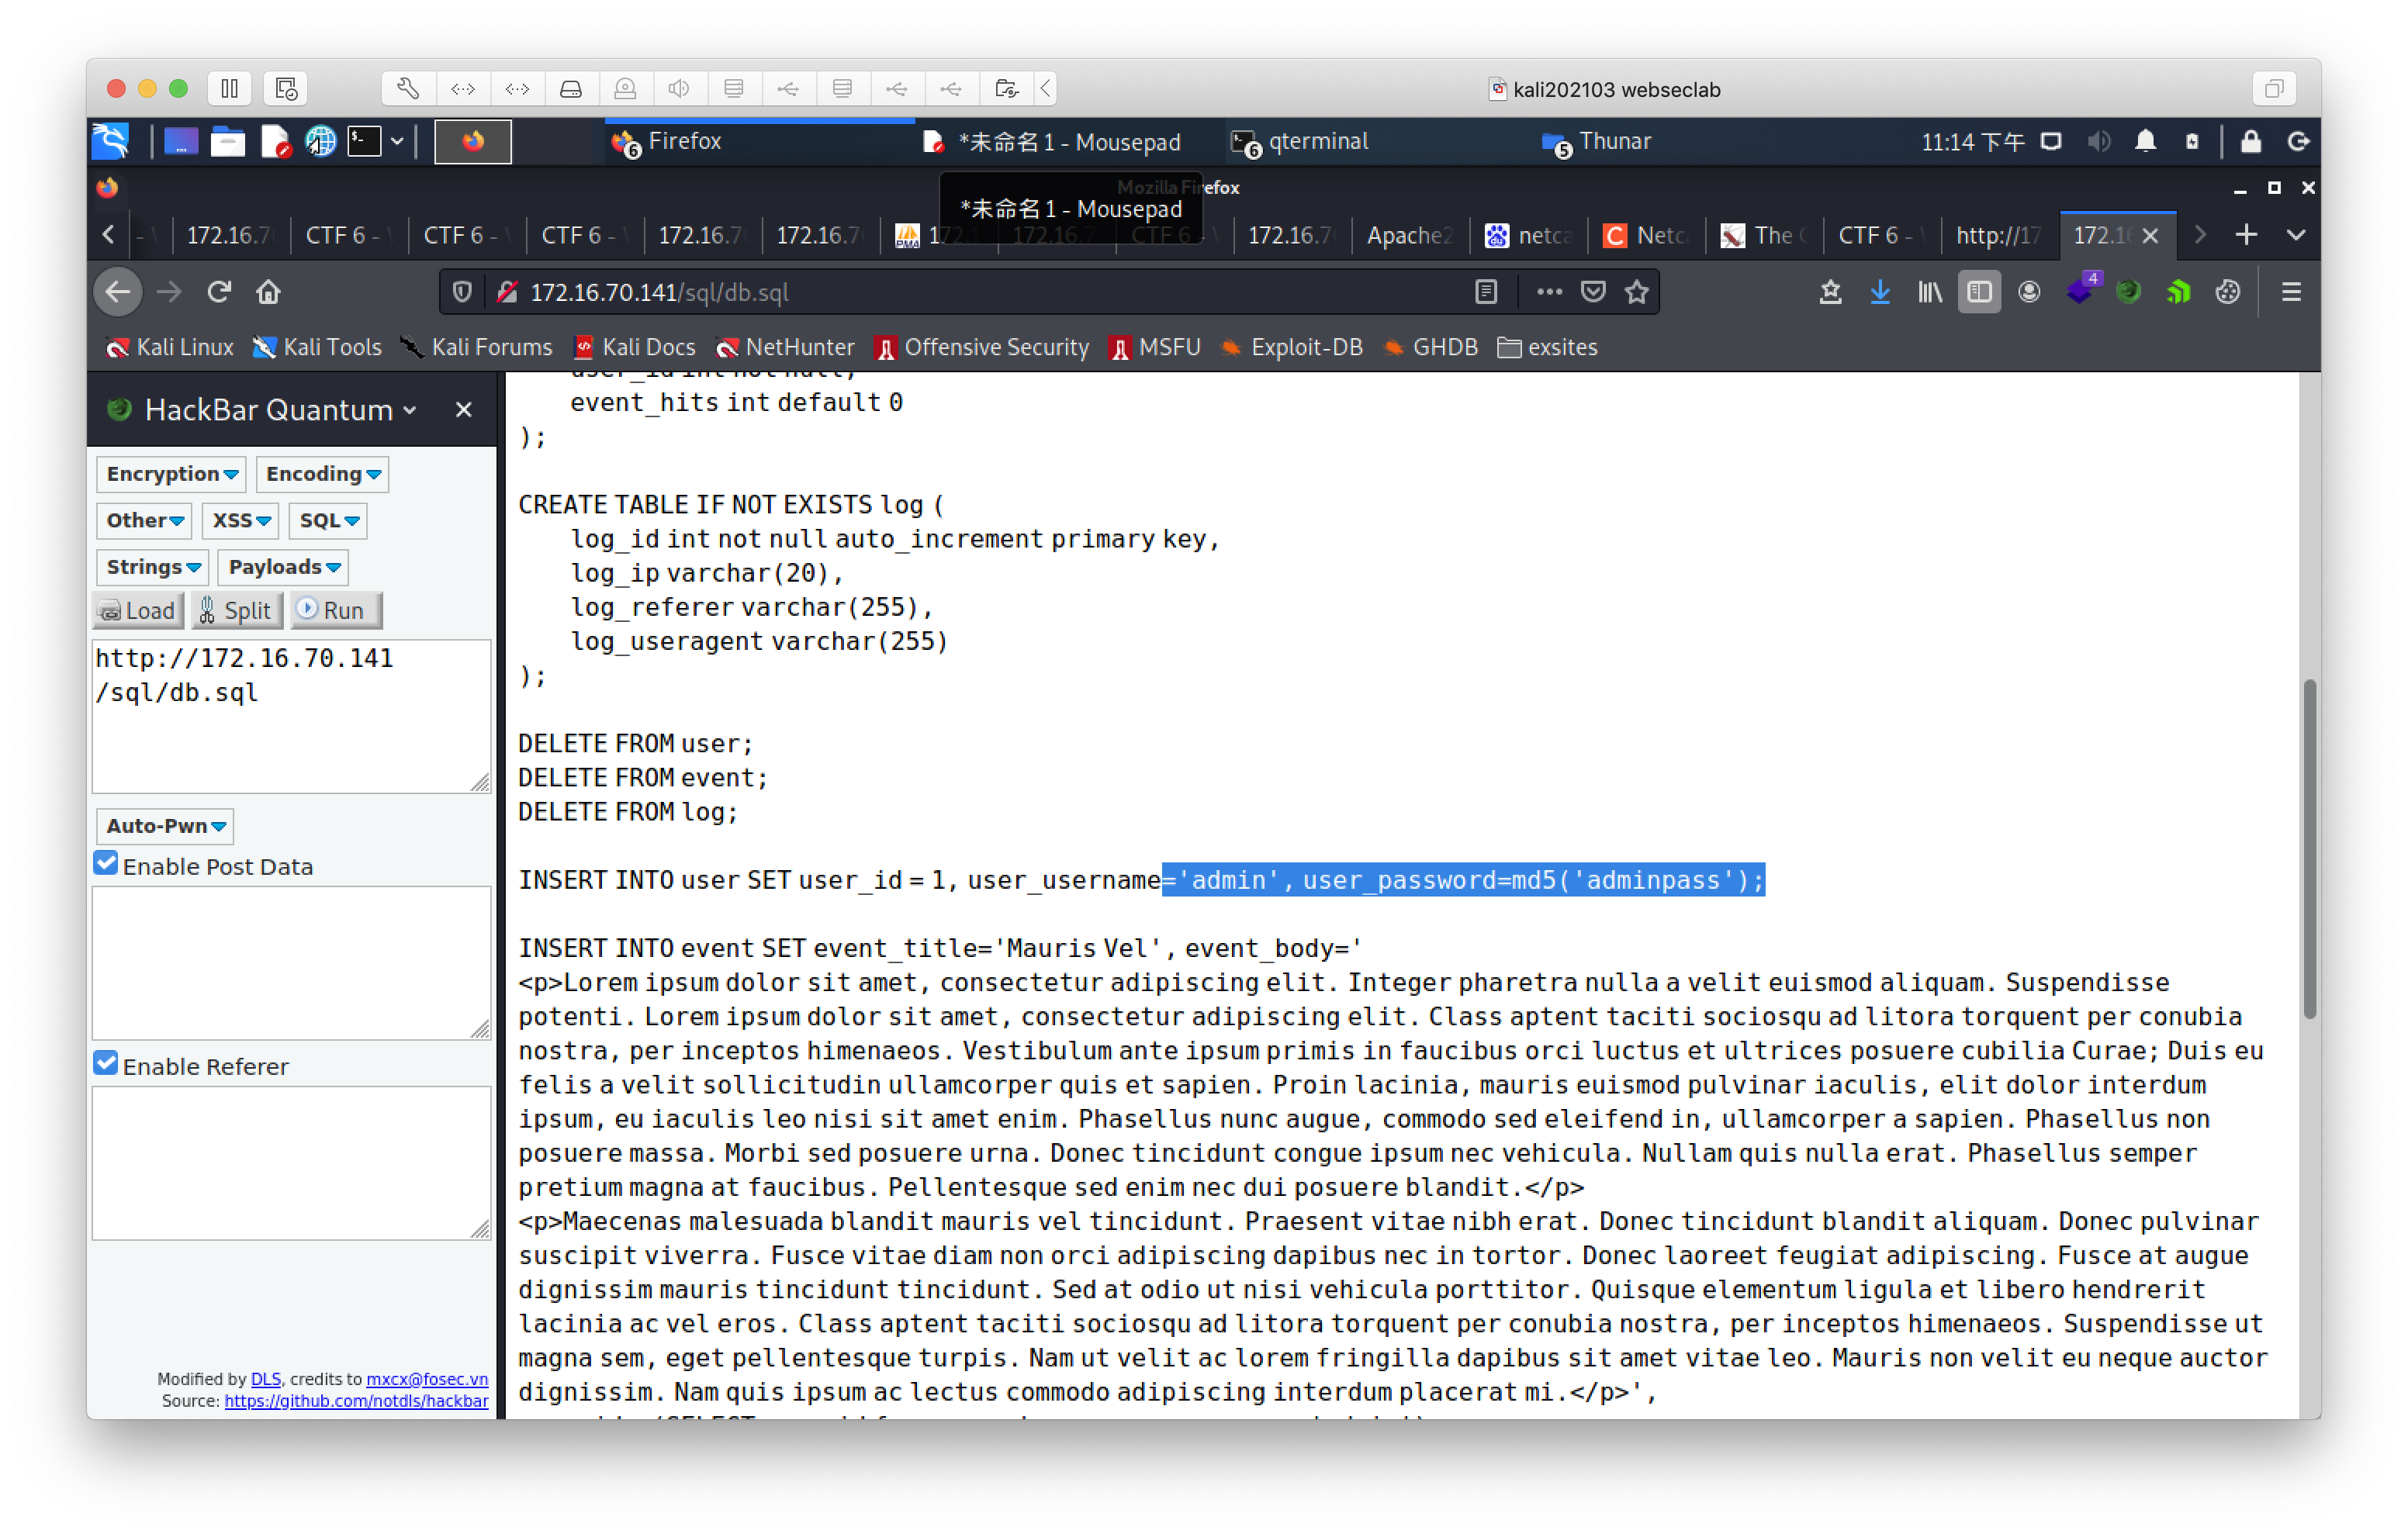This screenshot has width=2408, height=1534.
Task: Open the SQL dropdown
Action: (328, 521)
